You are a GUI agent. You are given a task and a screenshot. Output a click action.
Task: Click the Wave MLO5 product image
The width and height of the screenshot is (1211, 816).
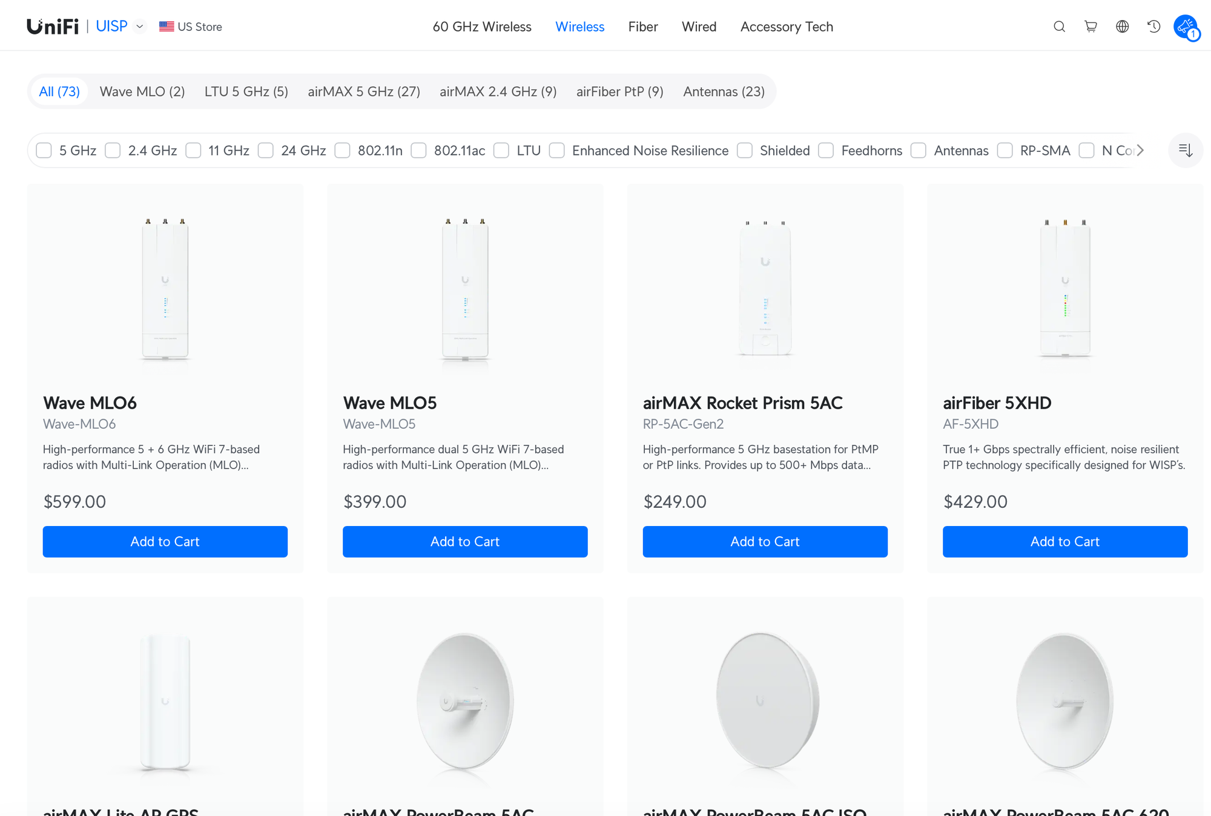click(465, 289)
